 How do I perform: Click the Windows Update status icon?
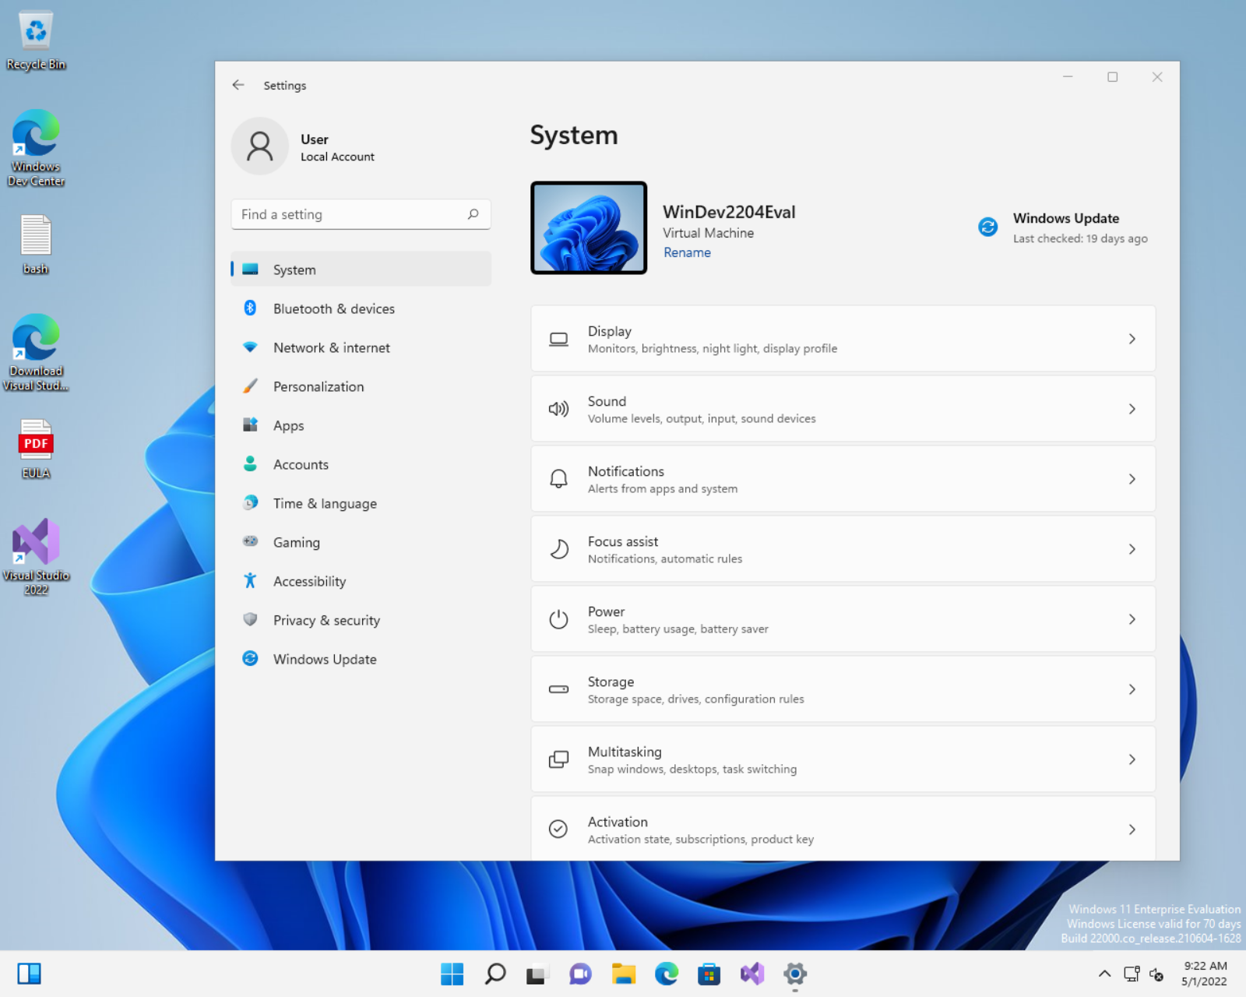pos(987,227)
